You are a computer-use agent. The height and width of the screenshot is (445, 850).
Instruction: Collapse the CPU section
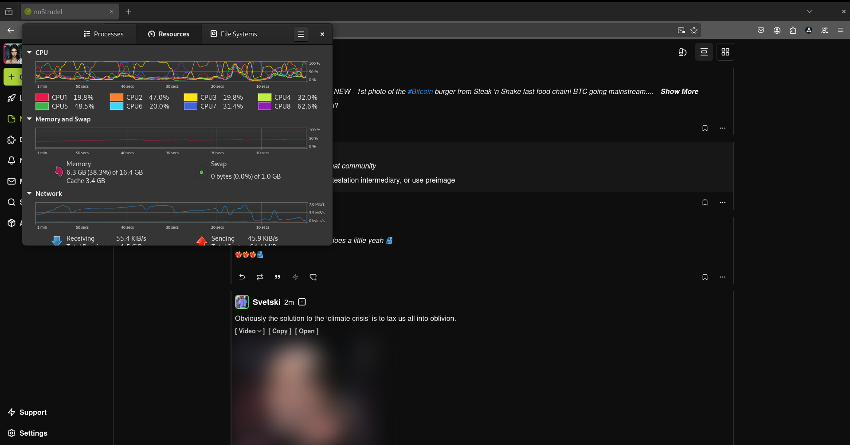(29, 52)
